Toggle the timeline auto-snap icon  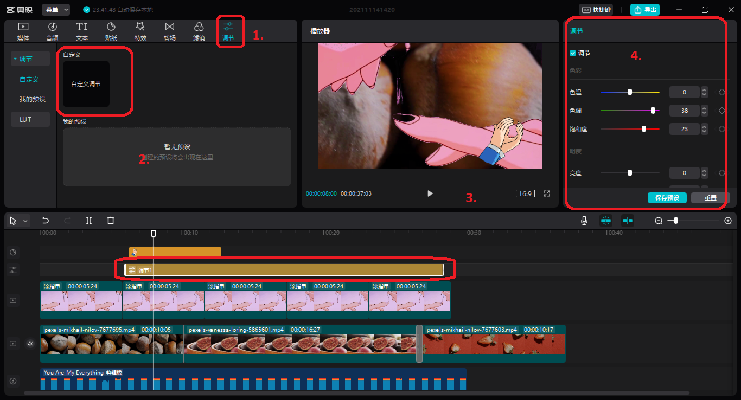606,221
